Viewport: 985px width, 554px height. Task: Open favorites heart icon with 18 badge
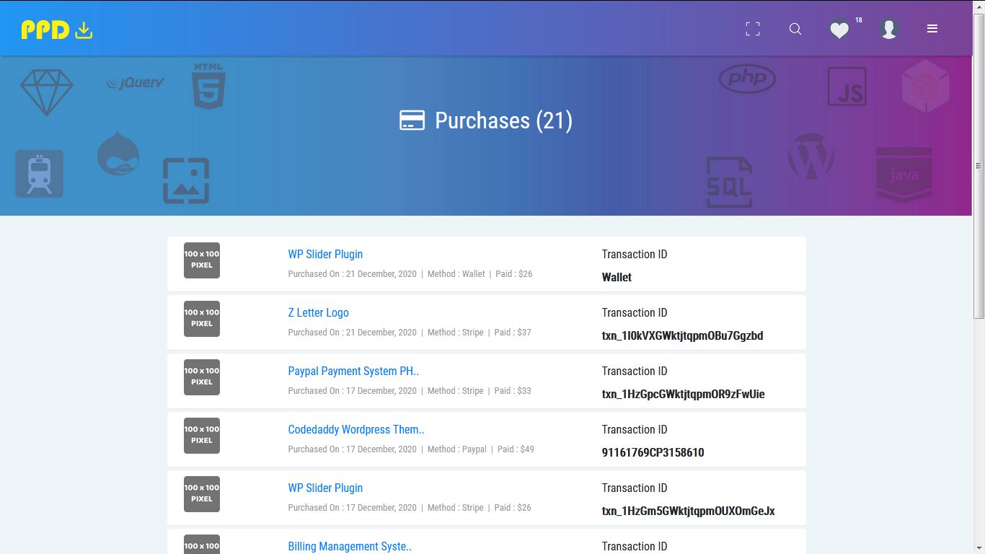(x=839, y=30)
